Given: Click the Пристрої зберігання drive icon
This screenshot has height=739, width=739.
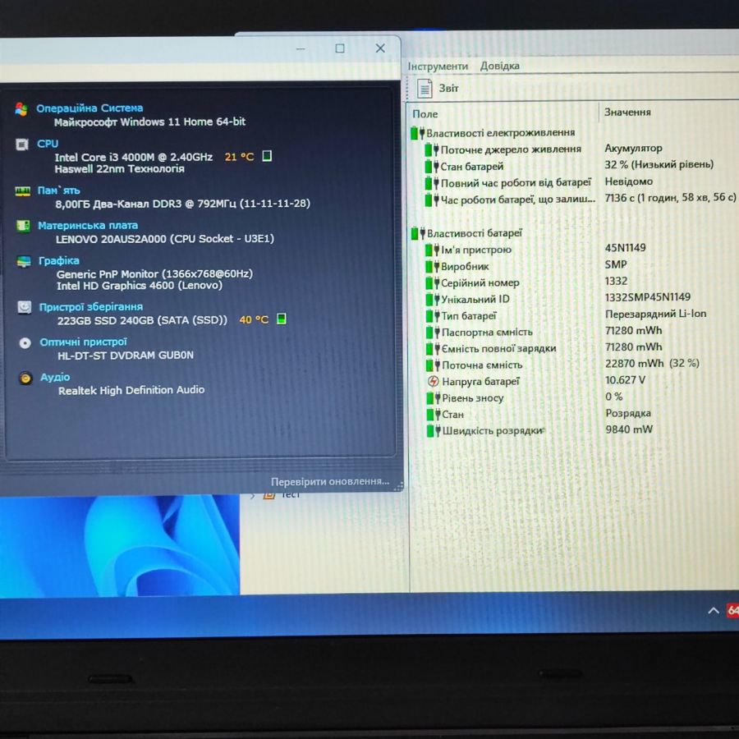Looking at the screenshot, I should (x=25, y=307).
